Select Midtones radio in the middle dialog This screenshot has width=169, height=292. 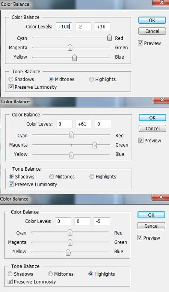(x=51, y=176)
